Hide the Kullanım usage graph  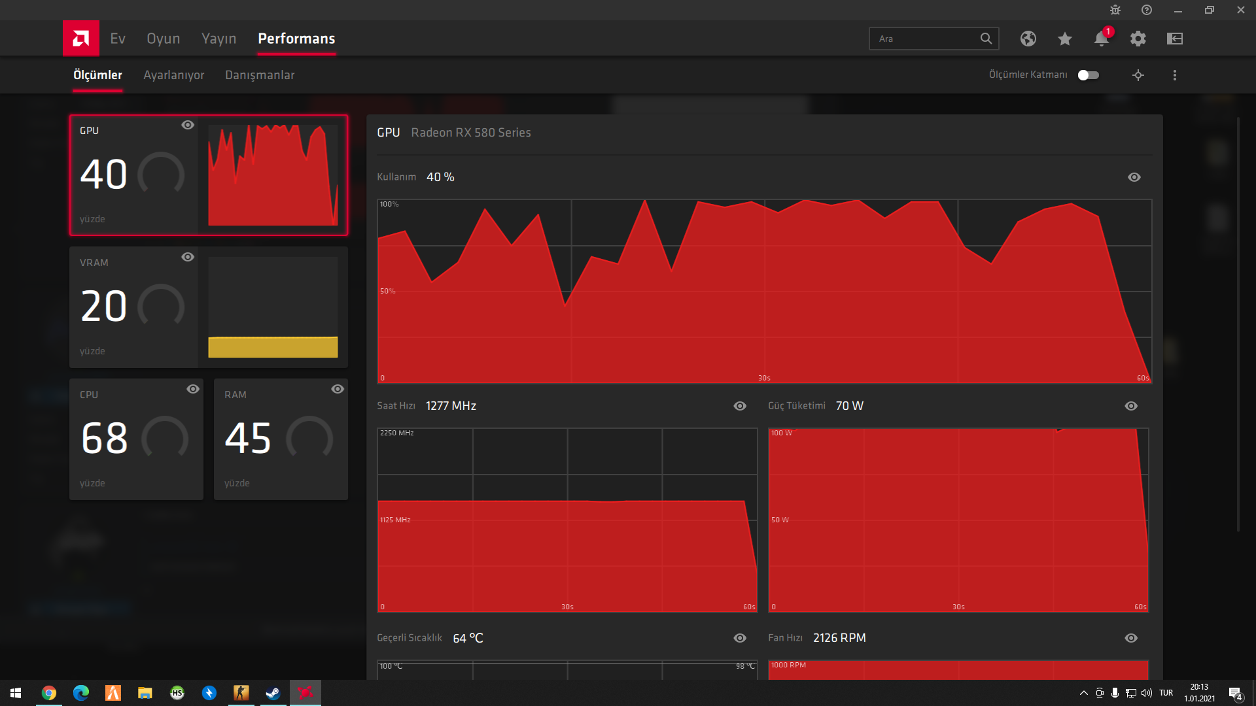[x=1134, y=177]
